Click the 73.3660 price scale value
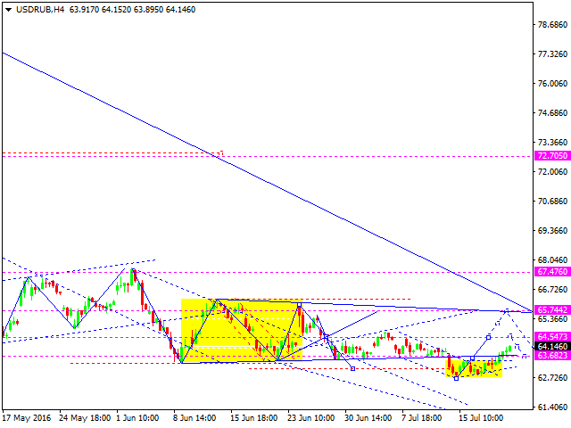The width and height of the screenshot is (571, 428). point(552,142)
